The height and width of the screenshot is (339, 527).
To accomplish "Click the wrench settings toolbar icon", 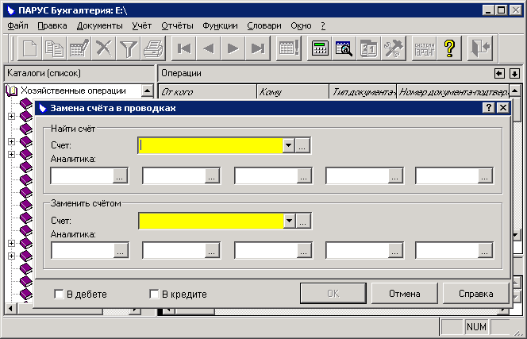I will [392, 48].
